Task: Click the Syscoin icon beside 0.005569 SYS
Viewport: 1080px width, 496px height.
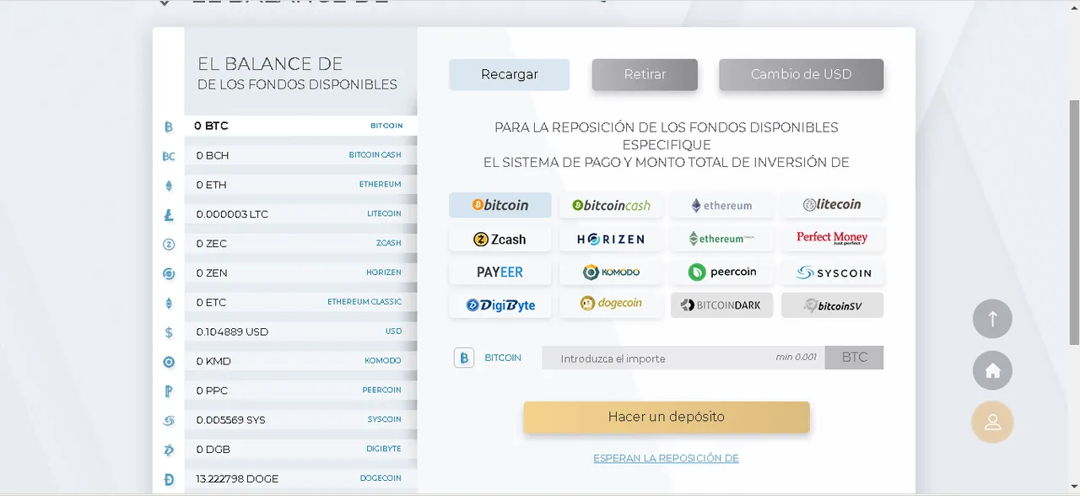Action: [169, 421]
